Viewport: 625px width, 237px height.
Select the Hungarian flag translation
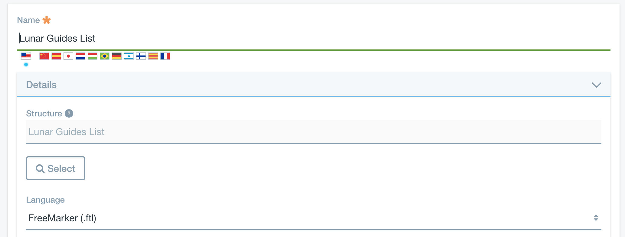pyautogui.click(x=93, y=56)
